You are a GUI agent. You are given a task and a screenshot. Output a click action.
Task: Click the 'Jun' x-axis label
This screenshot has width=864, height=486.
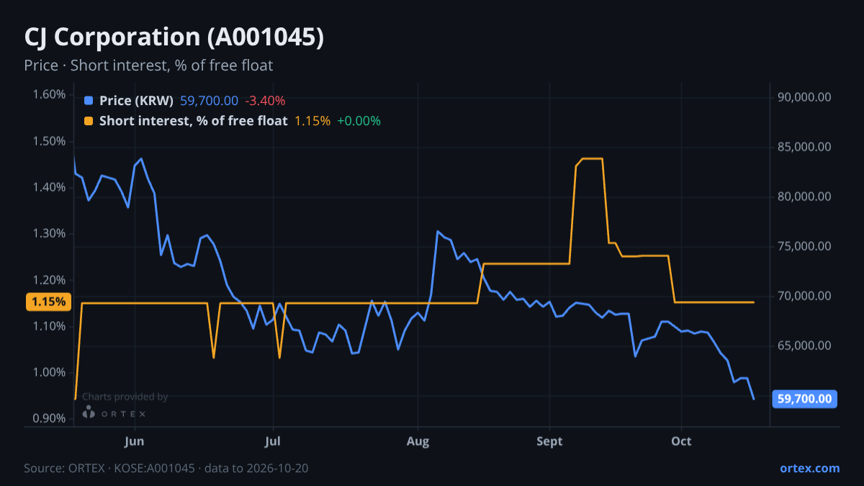point(135,441)
